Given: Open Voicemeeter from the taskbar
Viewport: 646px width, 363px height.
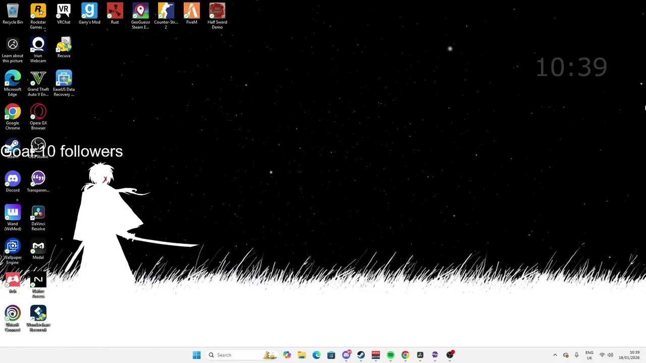Looking at the screenshot, I should pos(375,355).
